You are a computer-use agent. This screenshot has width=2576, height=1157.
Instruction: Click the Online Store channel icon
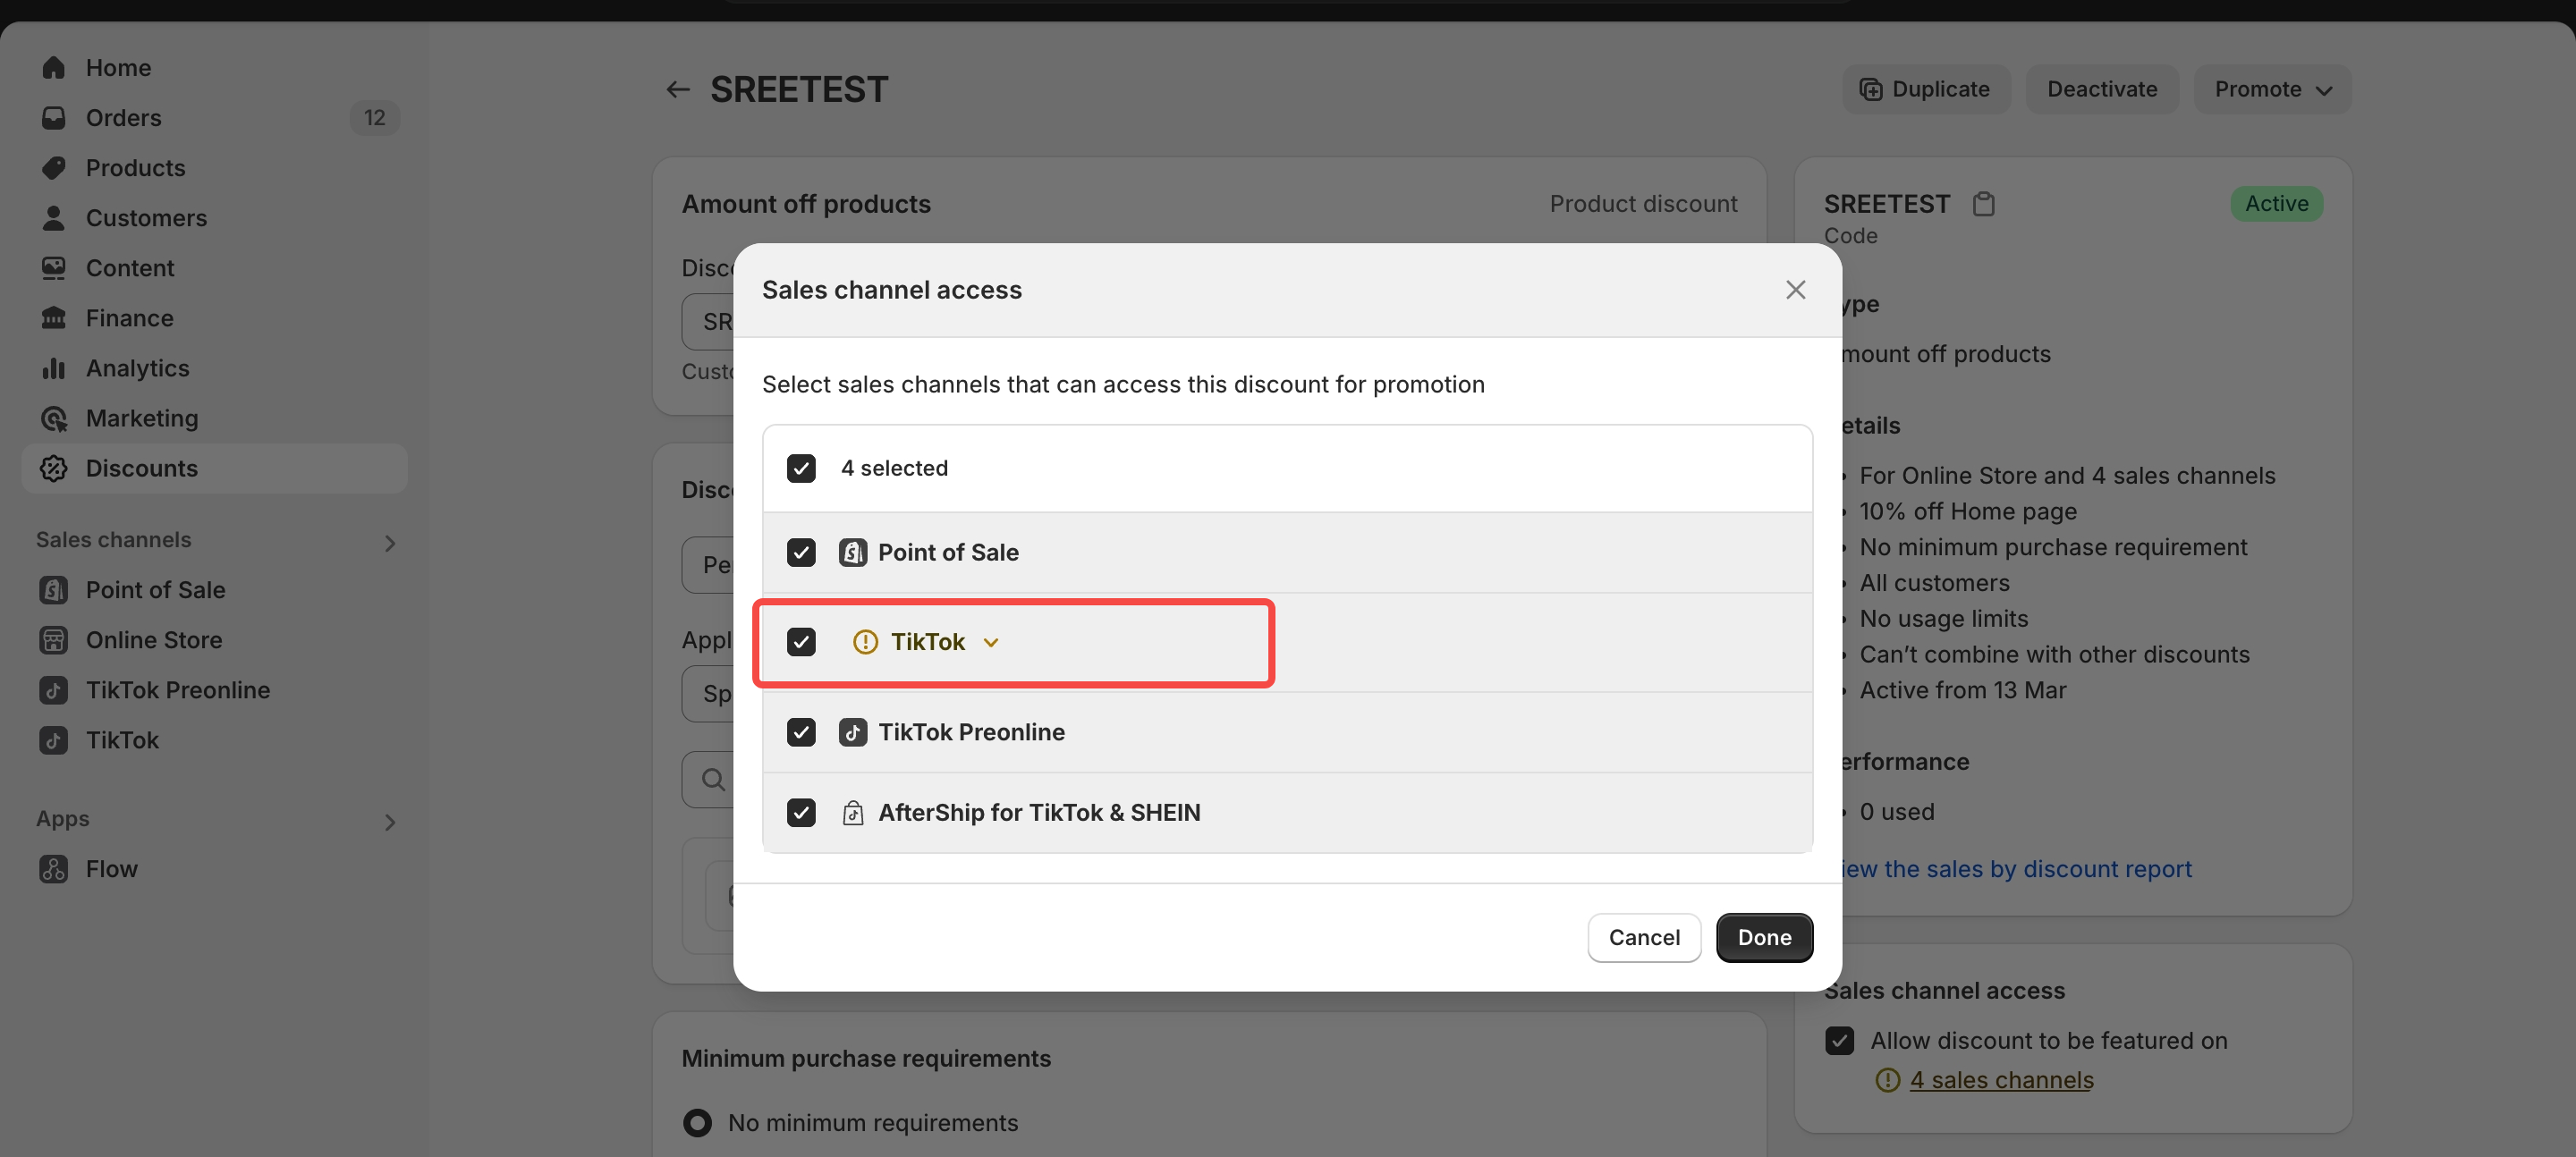click(54, 640)
